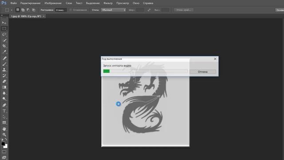284x160 pixels.
Task: Select the Crop tool
Action: coord(4,46)
